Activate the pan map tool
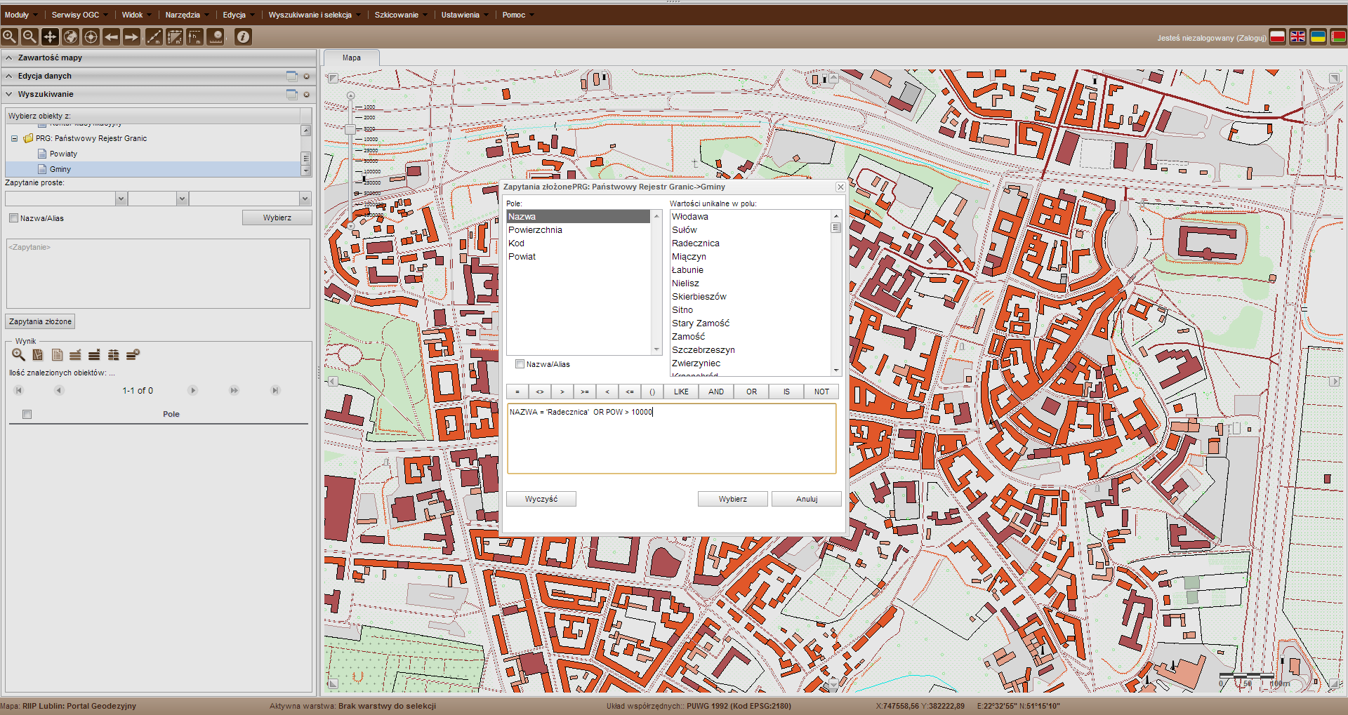The image size is (1348, 715). [x=50, y=36]
